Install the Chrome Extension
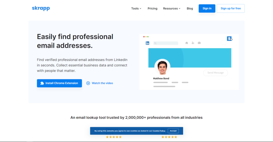Image resolution: width=273 pixels, height=142 pixels. click(59, 83)
